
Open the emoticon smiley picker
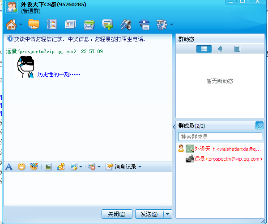tap(21, 166)
